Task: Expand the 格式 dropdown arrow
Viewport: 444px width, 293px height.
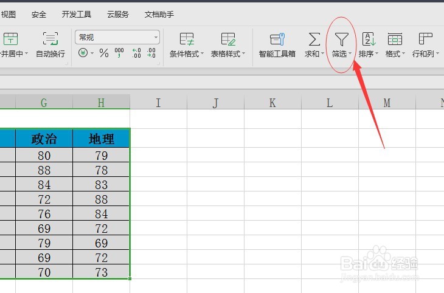Action: pyautogui.click(x=403, y=53)
